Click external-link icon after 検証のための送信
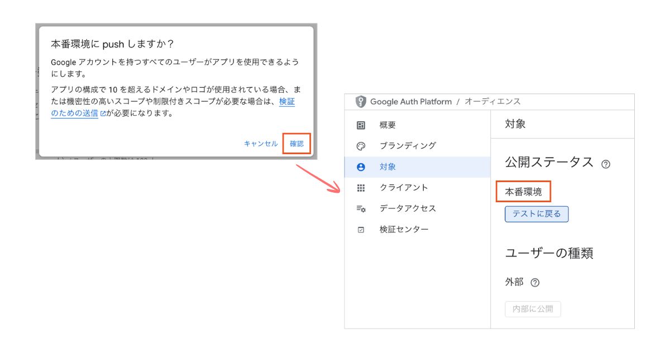The width and height of the screenshot is (670, 352). pyautogui.click(x=103, y=113)
